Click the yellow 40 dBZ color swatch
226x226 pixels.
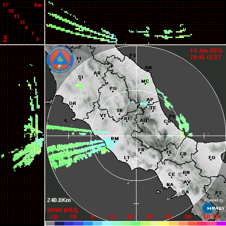coord(164,223)
